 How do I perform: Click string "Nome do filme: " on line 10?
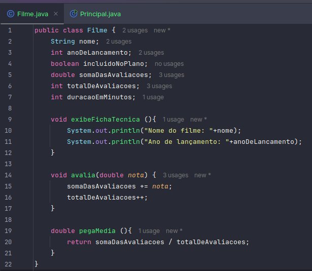pyautogui.click(x=179, y=131)
